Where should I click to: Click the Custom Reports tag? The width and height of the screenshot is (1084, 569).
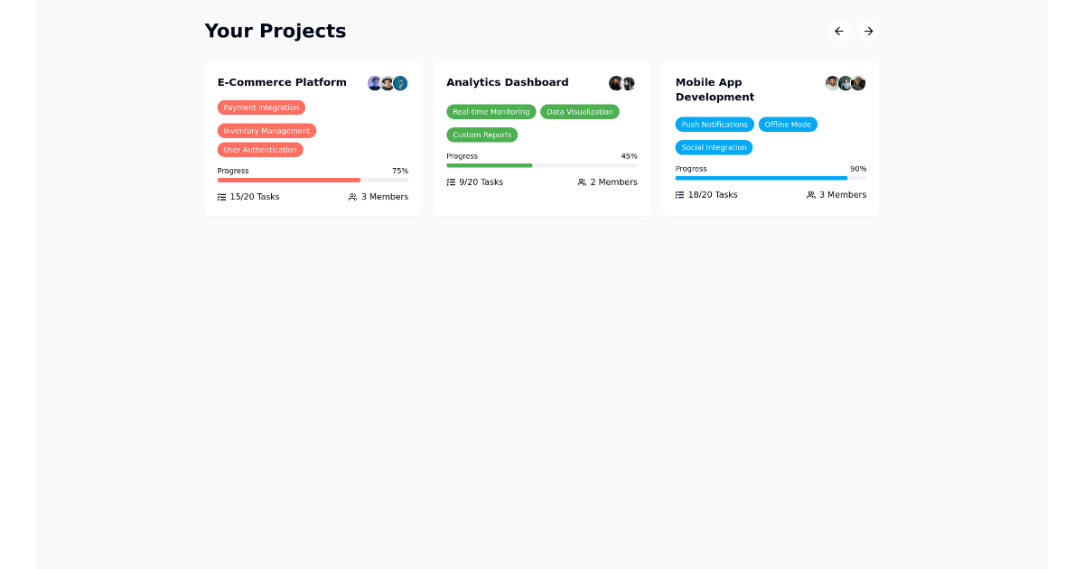pos(481,135)
